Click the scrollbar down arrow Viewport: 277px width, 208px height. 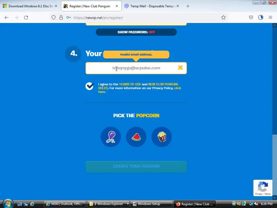275,197
